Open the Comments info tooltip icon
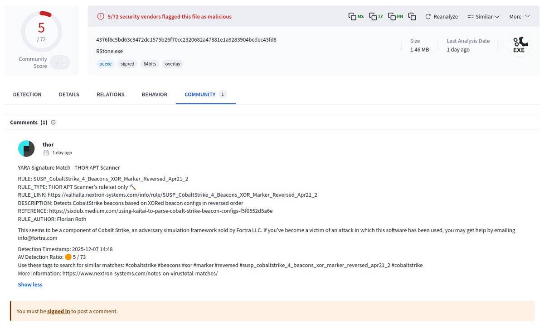The width and height of the screenshot is (544, 328). point(53,122)
